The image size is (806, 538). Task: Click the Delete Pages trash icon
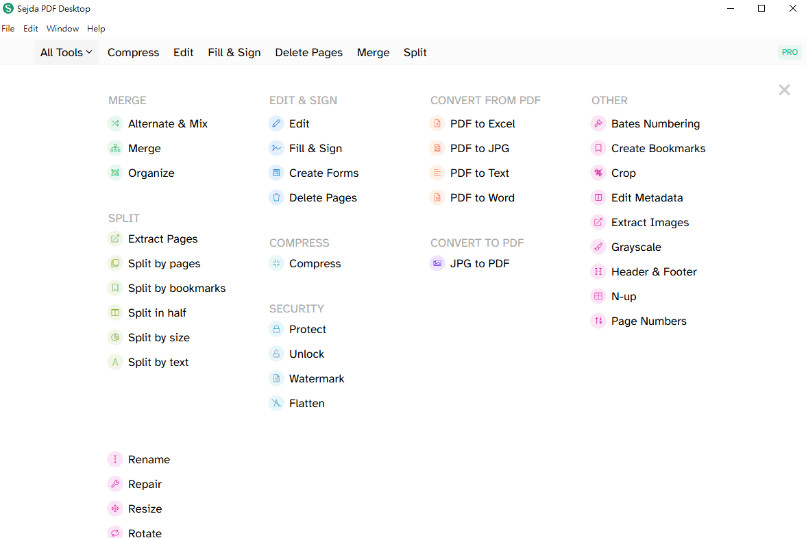(x=276, y=198)
